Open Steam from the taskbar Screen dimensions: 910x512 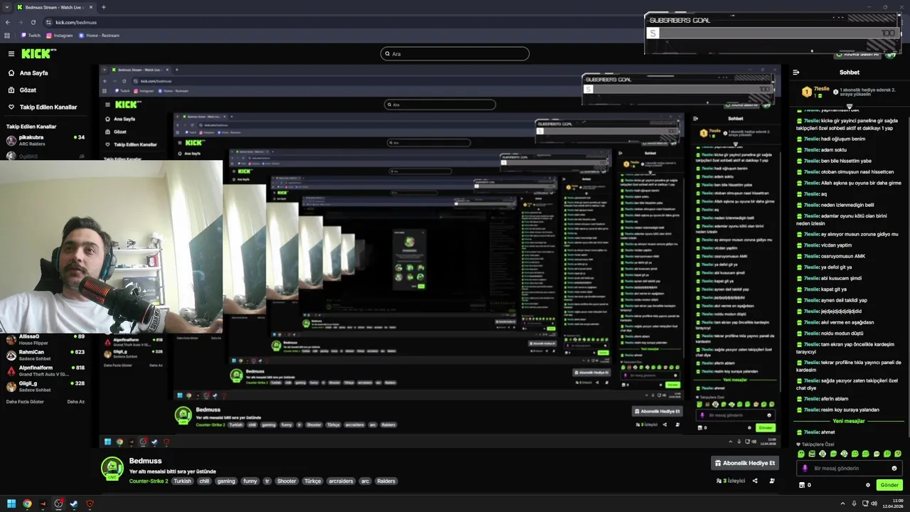click(73, 503)
